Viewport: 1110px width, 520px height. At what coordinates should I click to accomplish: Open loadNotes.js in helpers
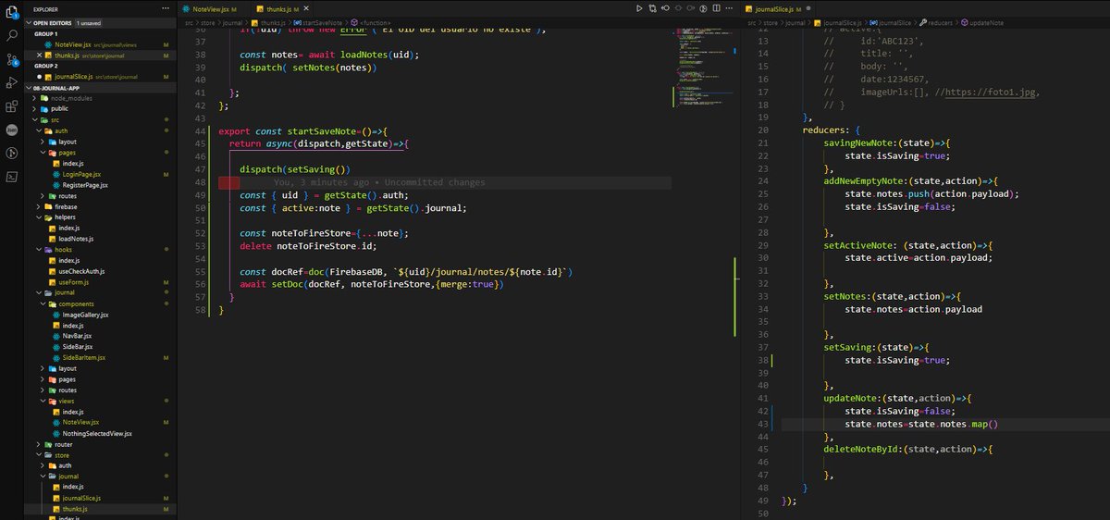pyautogui.click(x=75, y=239)
